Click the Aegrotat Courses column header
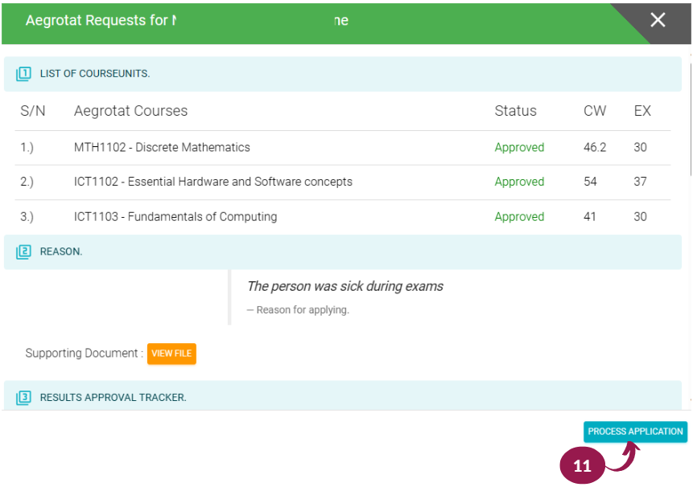 click(x=130, y=111)
